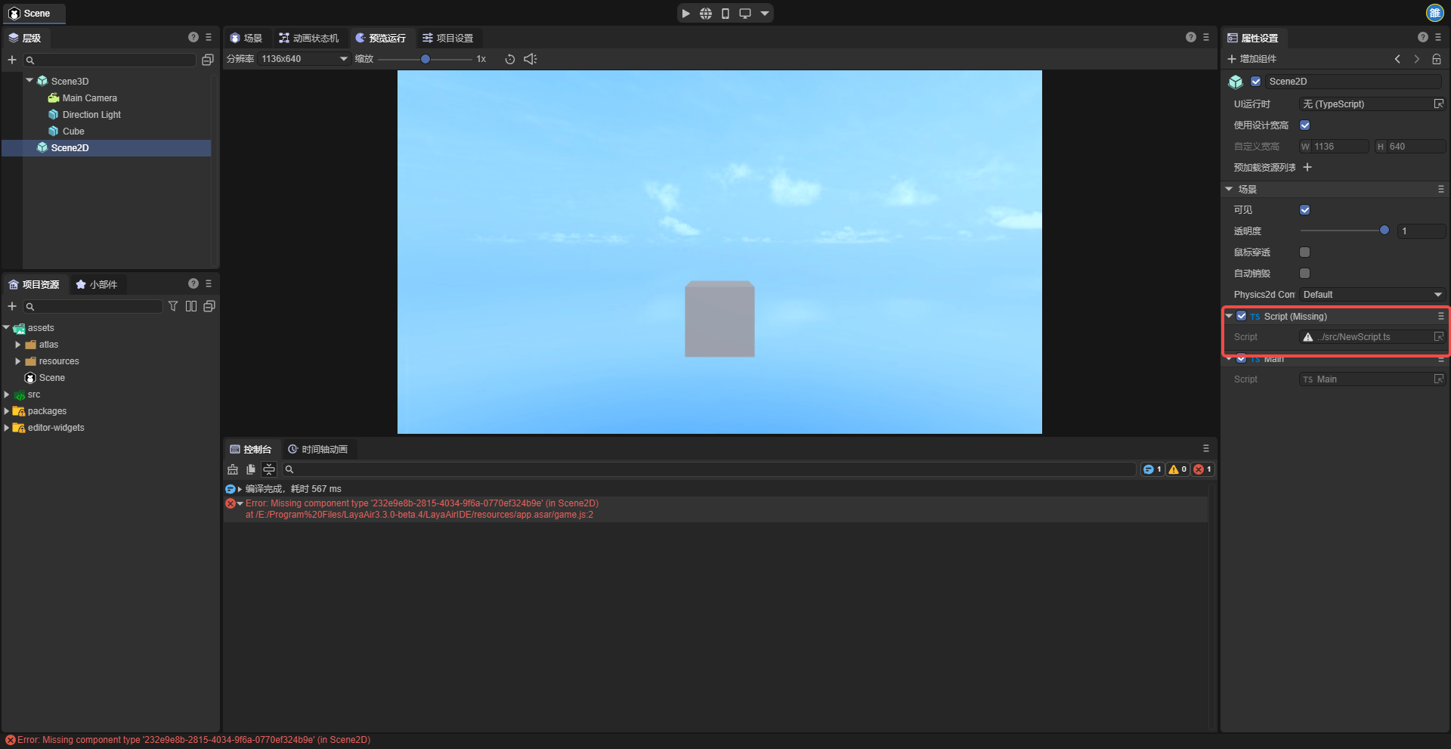Enable the 鼠标穿透 checkbox
The width and height of the screenshot is (1451, 749).
click(1304, 252)
